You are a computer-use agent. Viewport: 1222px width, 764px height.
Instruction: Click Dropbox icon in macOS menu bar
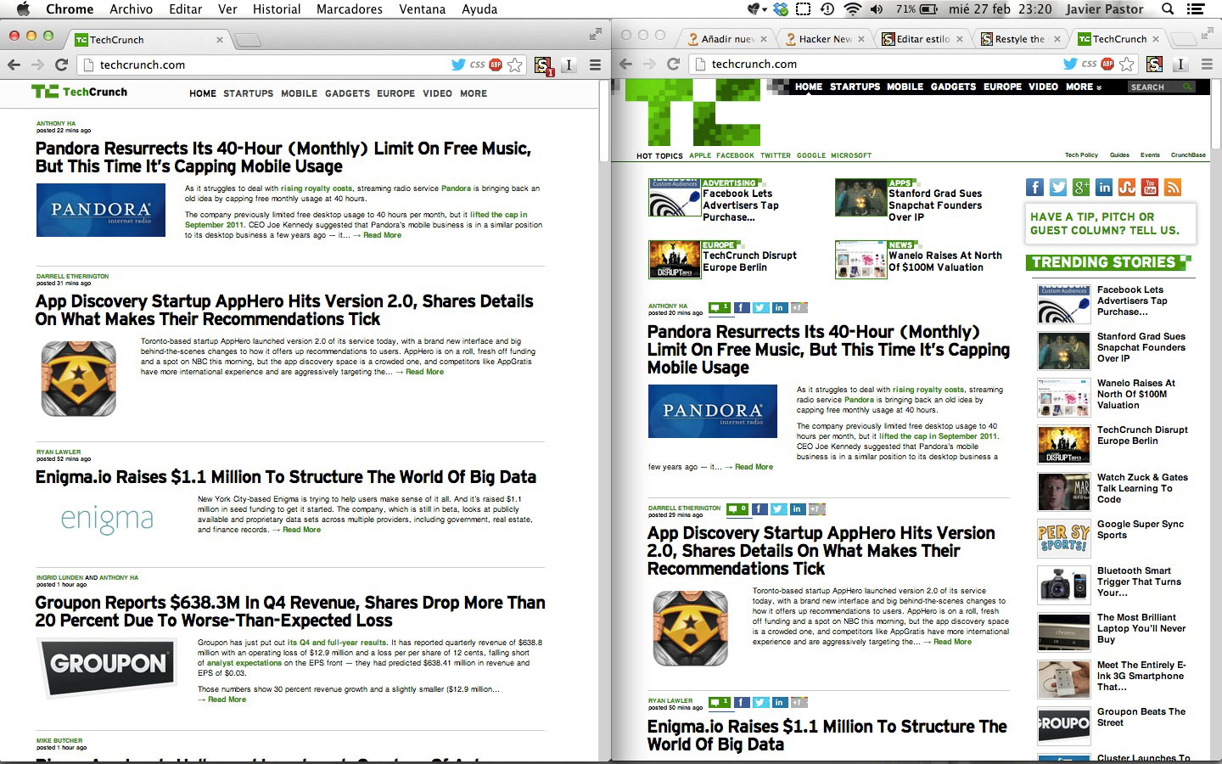coord(780,9)
